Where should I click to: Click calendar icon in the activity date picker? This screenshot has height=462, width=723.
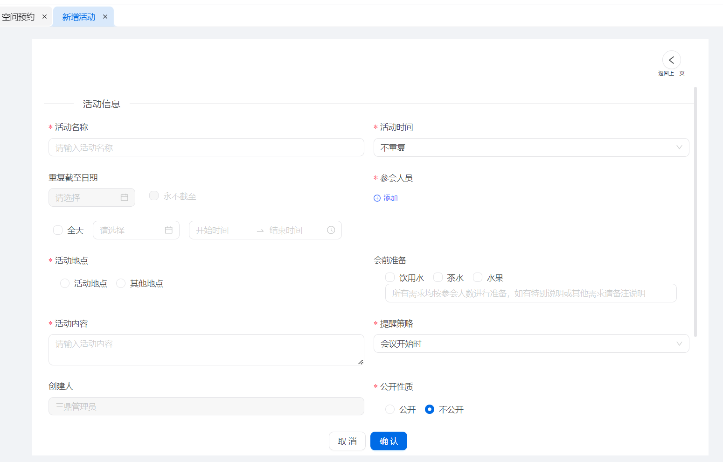point(168,230)
